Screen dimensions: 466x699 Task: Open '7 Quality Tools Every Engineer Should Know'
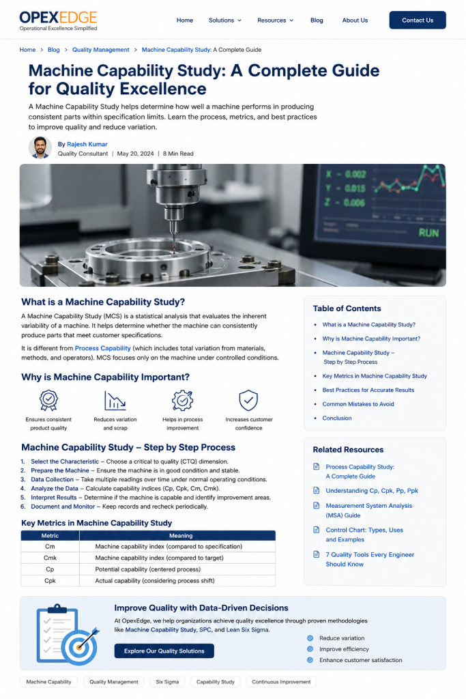click(x=370, y=559)
